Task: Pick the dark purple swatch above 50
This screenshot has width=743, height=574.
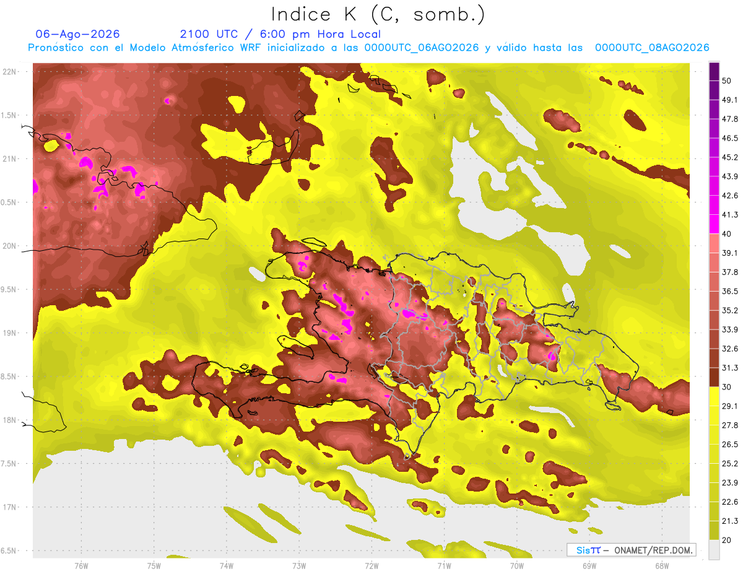Action: coord(714,71)
